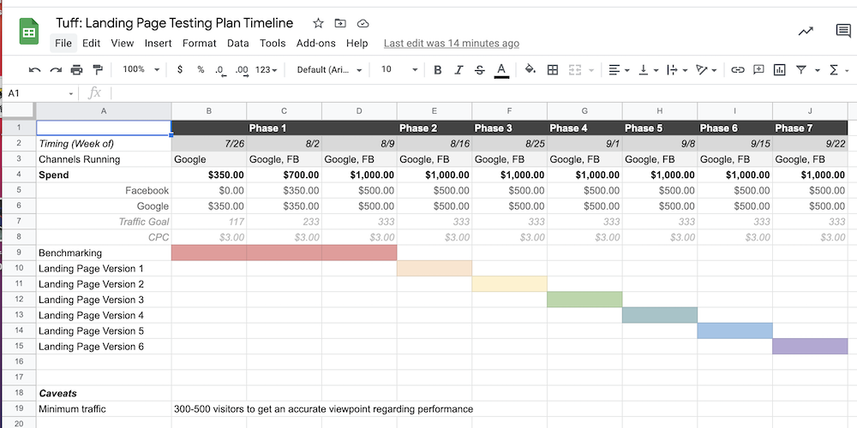Select the 'Caveats' cell
This screenshot has width=857, height=428.
coord(104,393)
